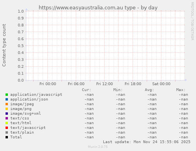Viewport: 196px width, 151px height.
Task: Click inside the empty graph plot area
Action: coord(105,46)
